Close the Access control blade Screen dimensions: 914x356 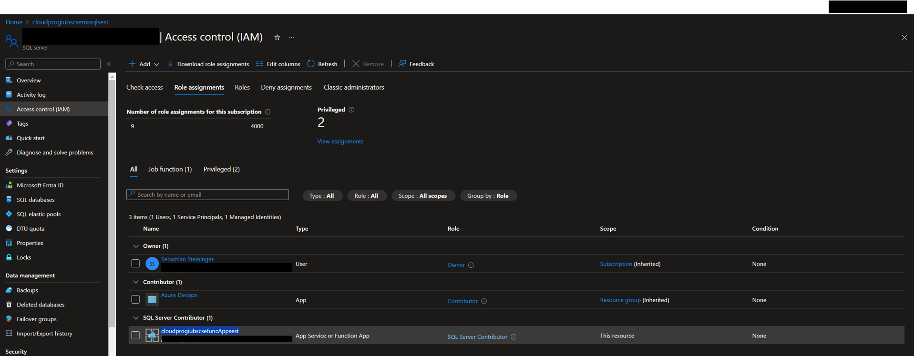tap(904, 37)
